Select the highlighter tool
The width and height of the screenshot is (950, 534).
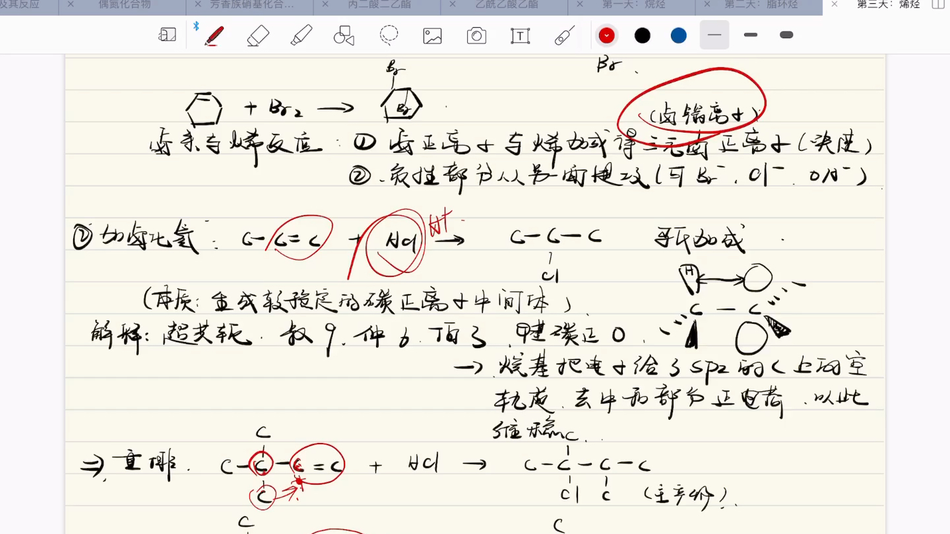pos(301,36)
